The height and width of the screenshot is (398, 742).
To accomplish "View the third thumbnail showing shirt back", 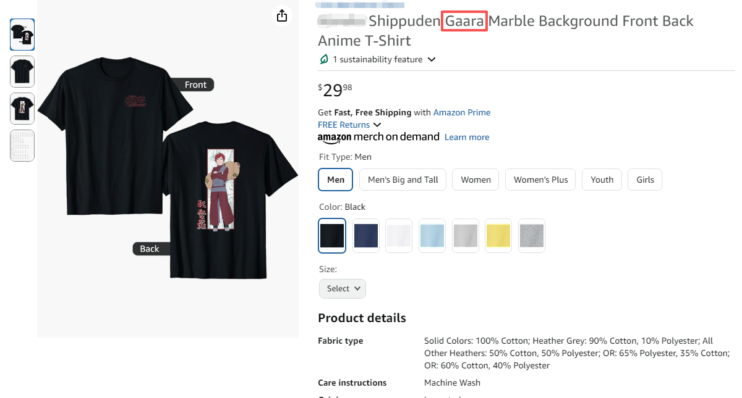I will pyautogui.click(x=22, y=109).
